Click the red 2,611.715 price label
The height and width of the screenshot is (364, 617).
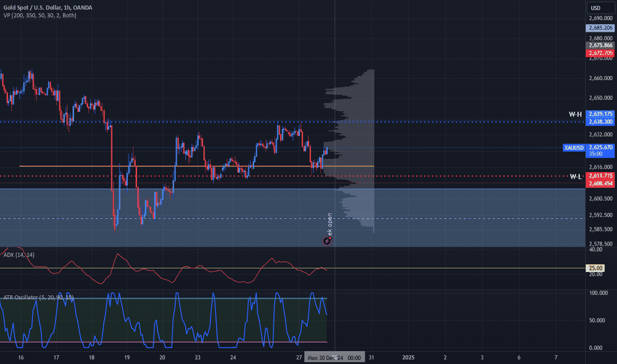600,175
